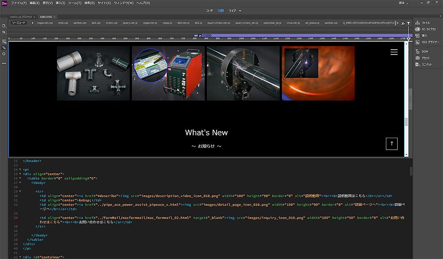Click the File Management arrows icon
The image size is (443, 259).
pyautogui.click(x=4, y=32)
